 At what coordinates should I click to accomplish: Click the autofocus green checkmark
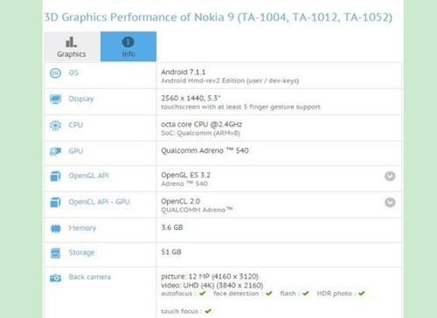click(x=203, y=294)
